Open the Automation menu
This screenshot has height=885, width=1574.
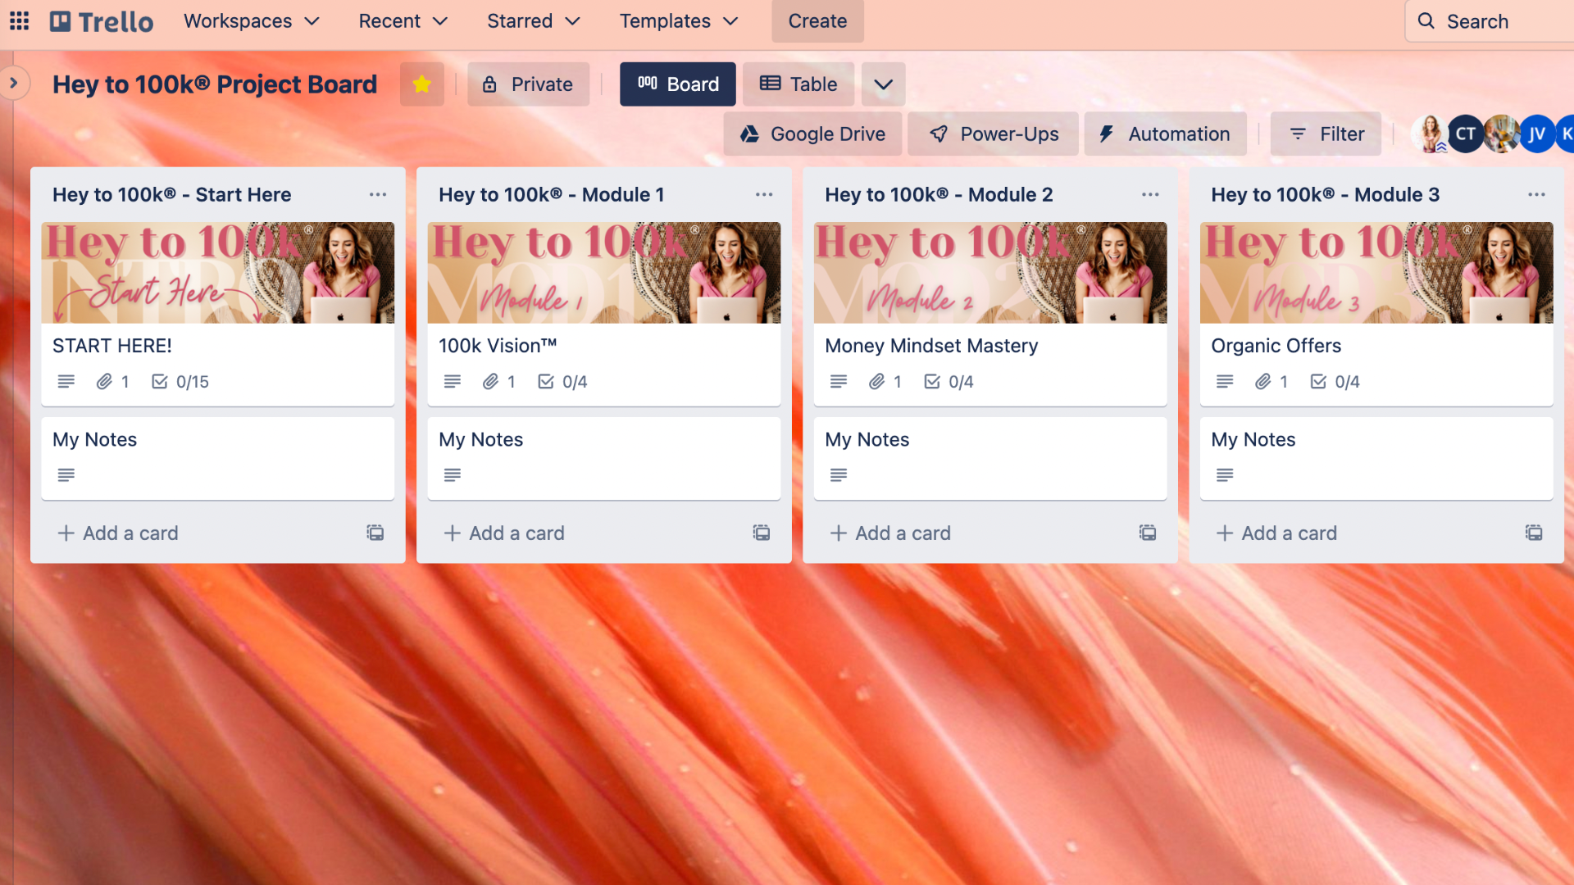click(x=1164, y=134)
